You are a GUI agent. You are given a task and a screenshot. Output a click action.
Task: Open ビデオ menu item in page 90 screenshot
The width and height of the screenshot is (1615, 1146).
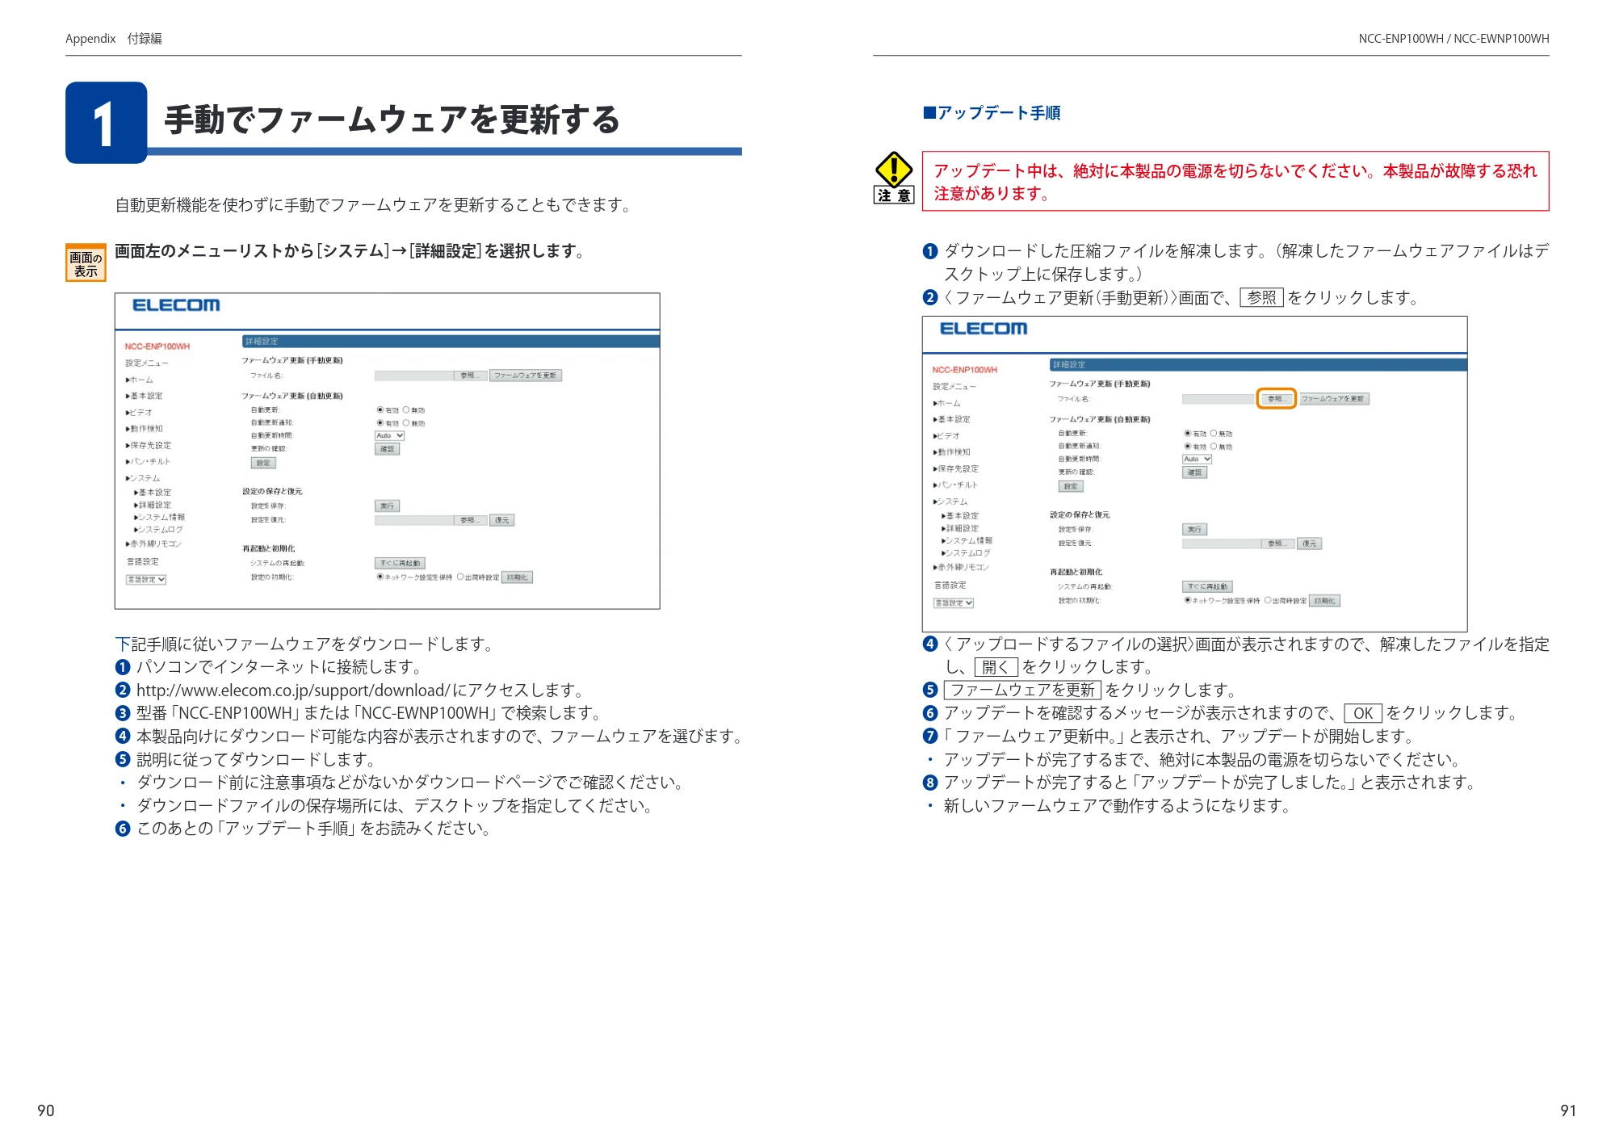(139, 413)
